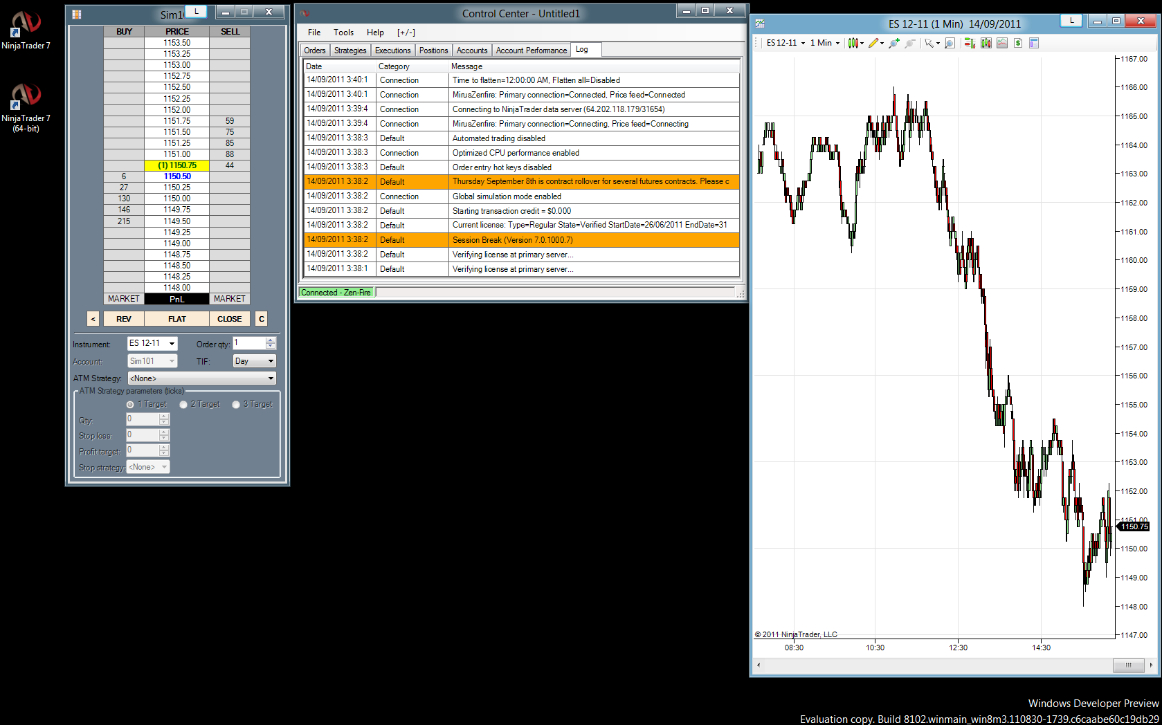Click the buy-side MARKET button
1162x725 pixels.
tap(124, 299)
